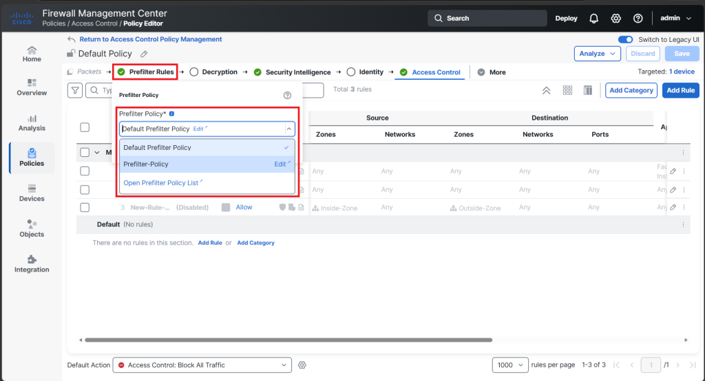Open the Analyze dropdown
705x381 pixels.
(597, 54)
